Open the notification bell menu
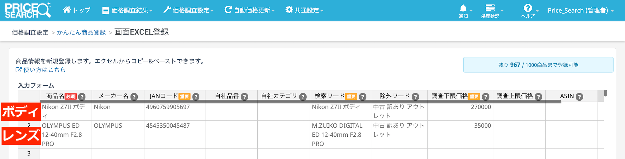 click(x=463, y=9)
